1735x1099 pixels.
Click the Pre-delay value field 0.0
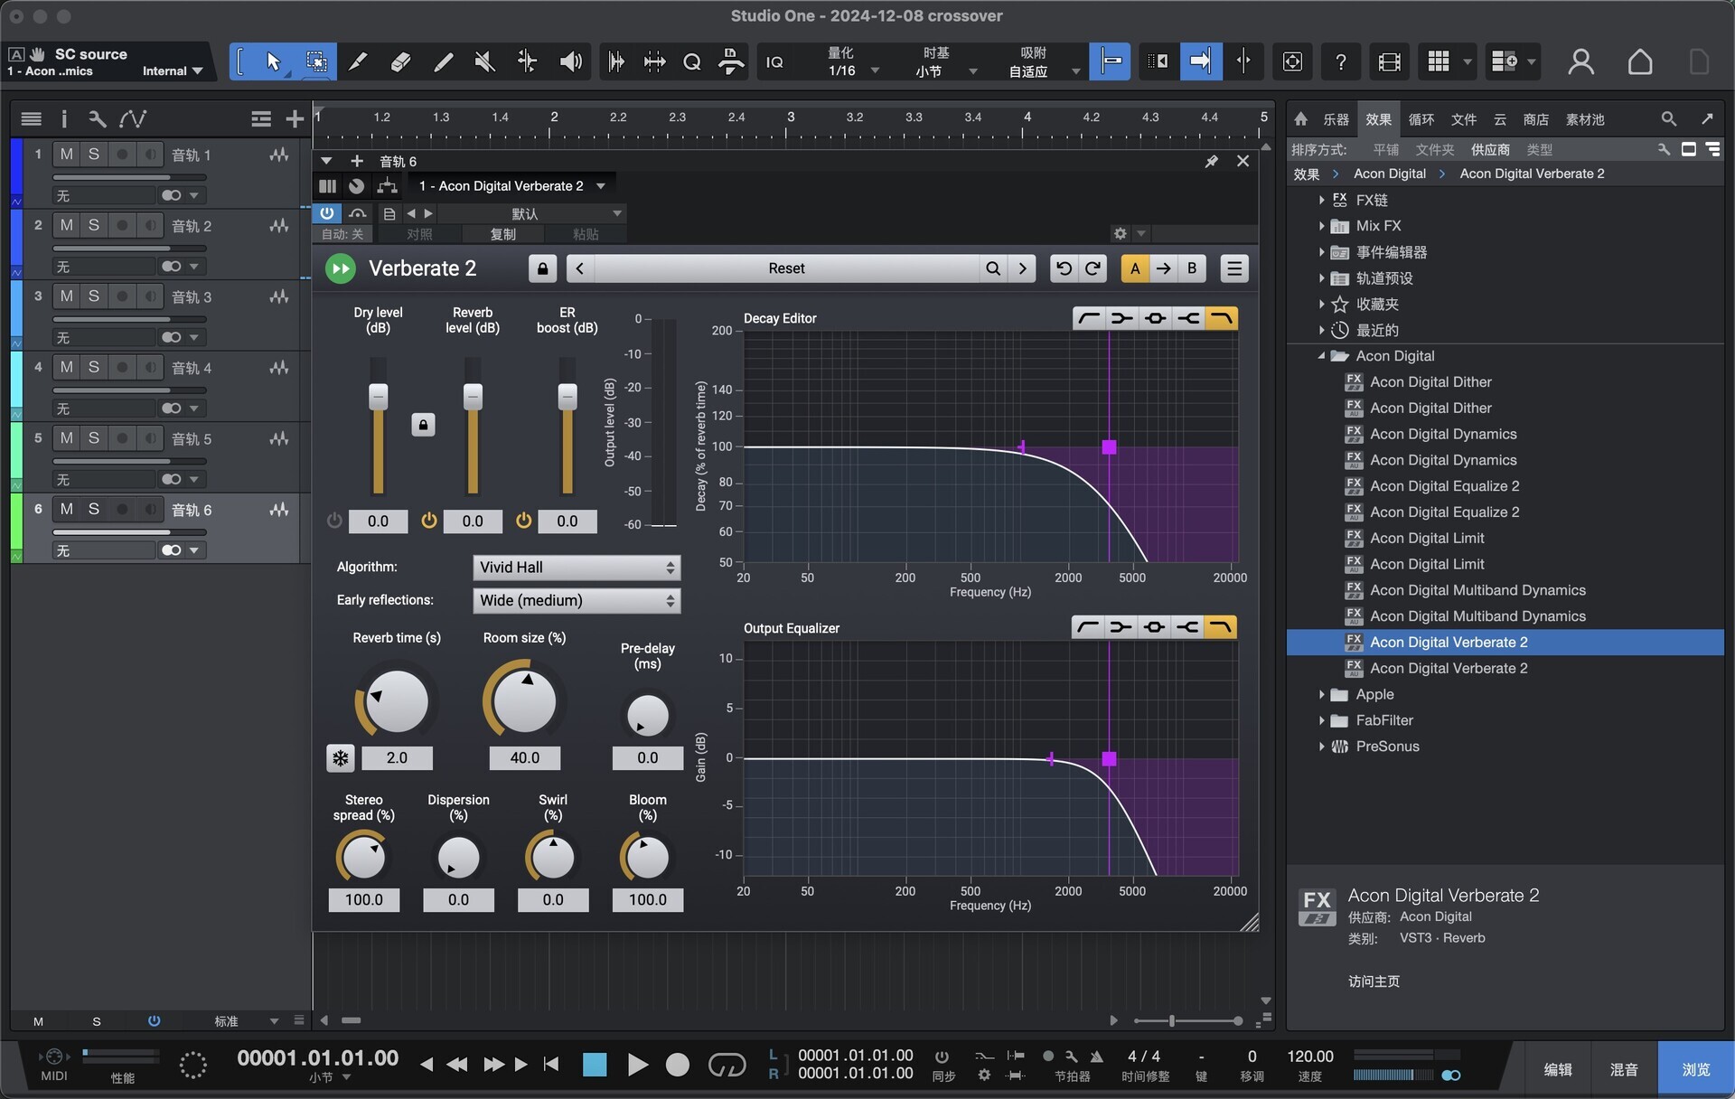coord(647,758)
